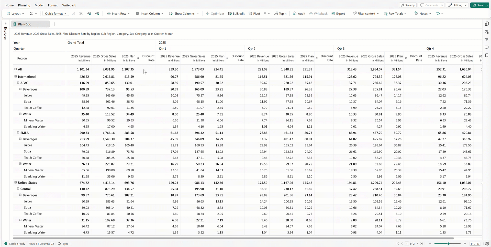This screenshot has height=247, width=491.
Task: Select the Top n tool
Action: (280, 14)
